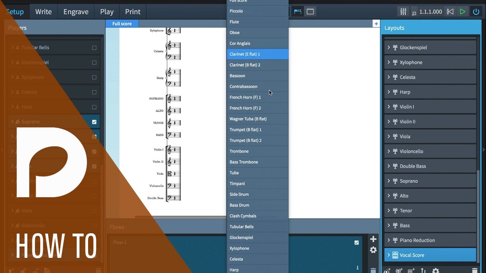Open flow settings gear in Flows panel
The width and height of the screenshot is (486, 273).
(373, 250)
